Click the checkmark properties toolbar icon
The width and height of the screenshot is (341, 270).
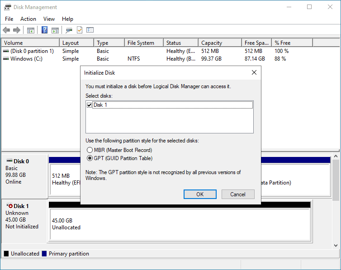(80, 30)
